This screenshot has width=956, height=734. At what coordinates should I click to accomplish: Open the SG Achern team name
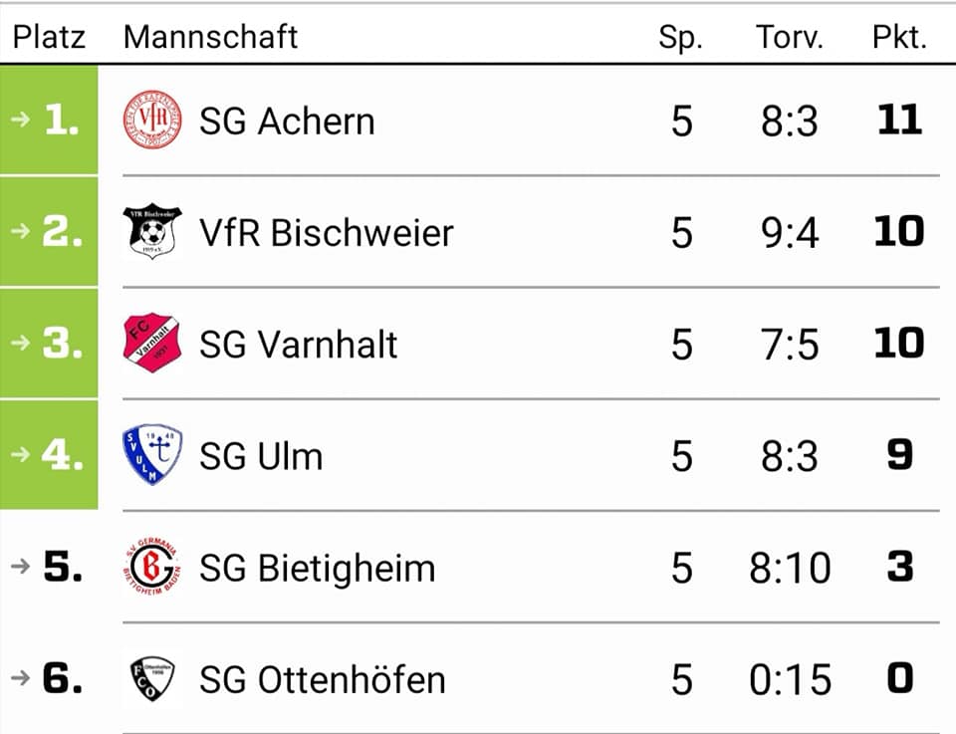[x=287, y=121]
